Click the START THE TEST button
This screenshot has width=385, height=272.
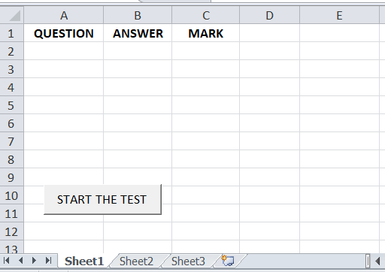pyautogui.click(x=102, y=199)
